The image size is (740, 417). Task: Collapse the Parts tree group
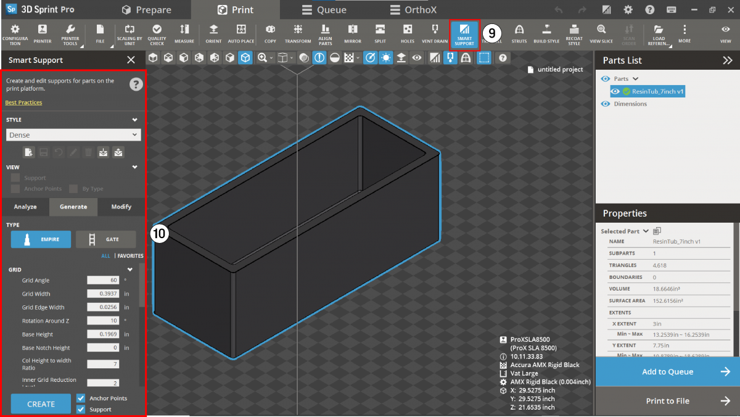click(635, 79)
